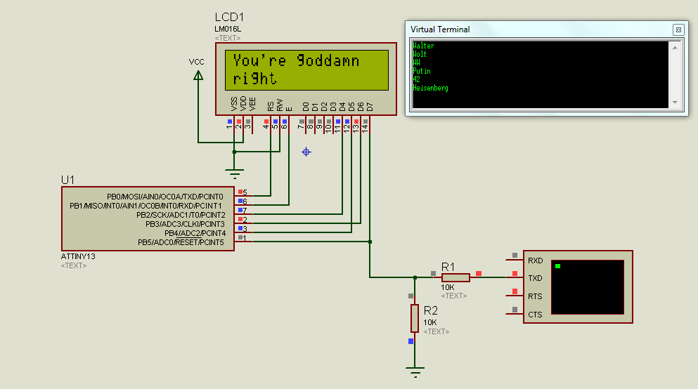This screenshot has height=389, width=698.
Task: Click the blue crosshair origin marker
Action: (306, 152)
